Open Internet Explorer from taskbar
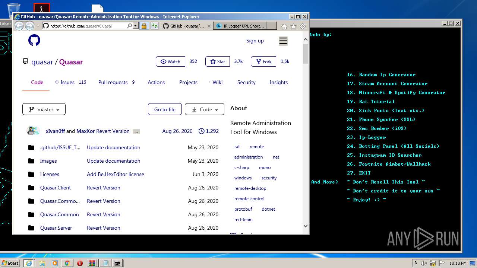Image resolution: width=477 pixels, height=268 pixels. click(29, 263)
